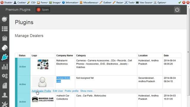The image size is (190, 107).
Task: Open the dashboard ninja sidebar icon
Action: tap(5, 19)
